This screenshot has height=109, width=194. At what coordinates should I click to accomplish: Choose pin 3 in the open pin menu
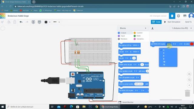[168, 50]
